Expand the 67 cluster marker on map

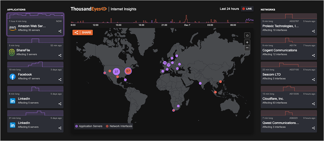pos(128,71)
